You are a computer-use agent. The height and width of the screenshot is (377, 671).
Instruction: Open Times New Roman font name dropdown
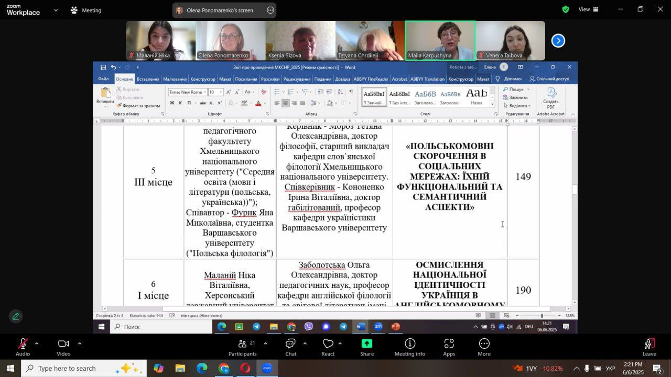204,92
